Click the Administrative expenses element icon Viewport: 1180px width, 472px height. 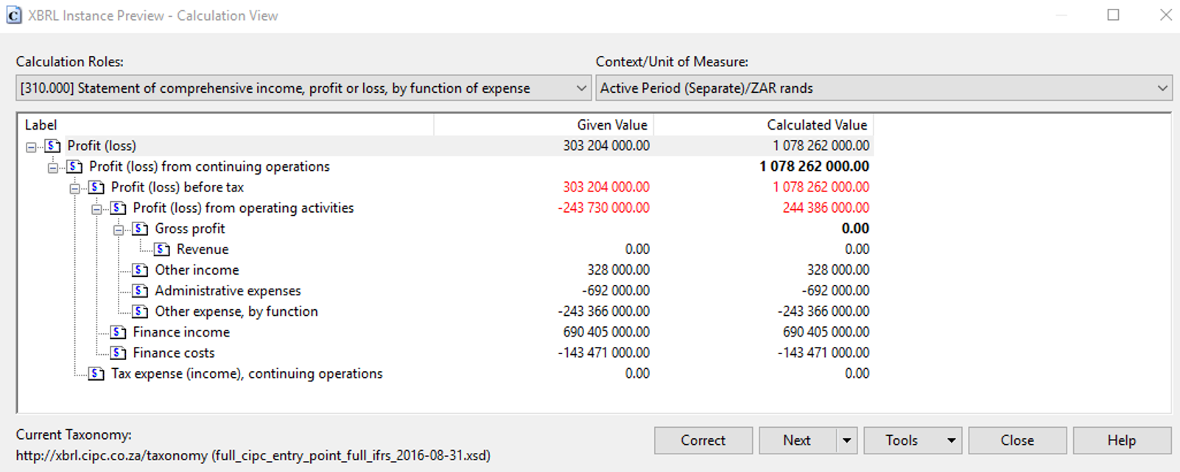click(140, 291)
